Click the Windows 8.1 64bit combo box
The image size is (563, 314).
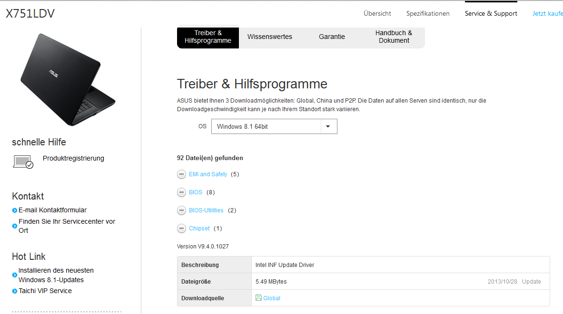pos(274,126)
